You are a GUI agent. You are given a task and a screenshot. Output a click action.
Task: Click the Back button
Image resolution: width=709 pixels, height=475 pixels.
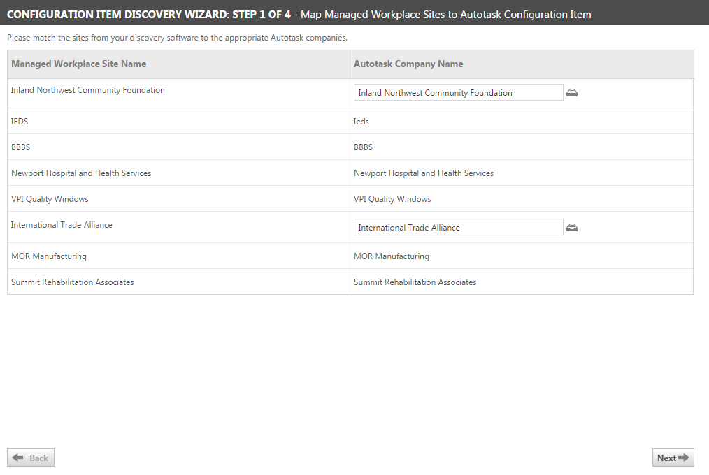[31, 458]
